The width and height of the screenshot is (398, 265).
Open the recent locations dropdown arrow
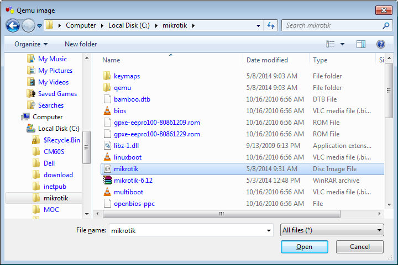tap(39, 25)
